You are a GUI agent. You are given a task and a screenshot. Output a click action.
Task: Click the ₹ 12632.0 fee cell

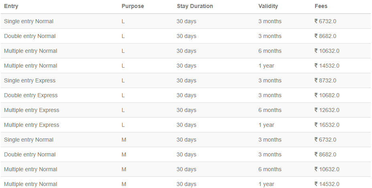click(x=327, y=110)
